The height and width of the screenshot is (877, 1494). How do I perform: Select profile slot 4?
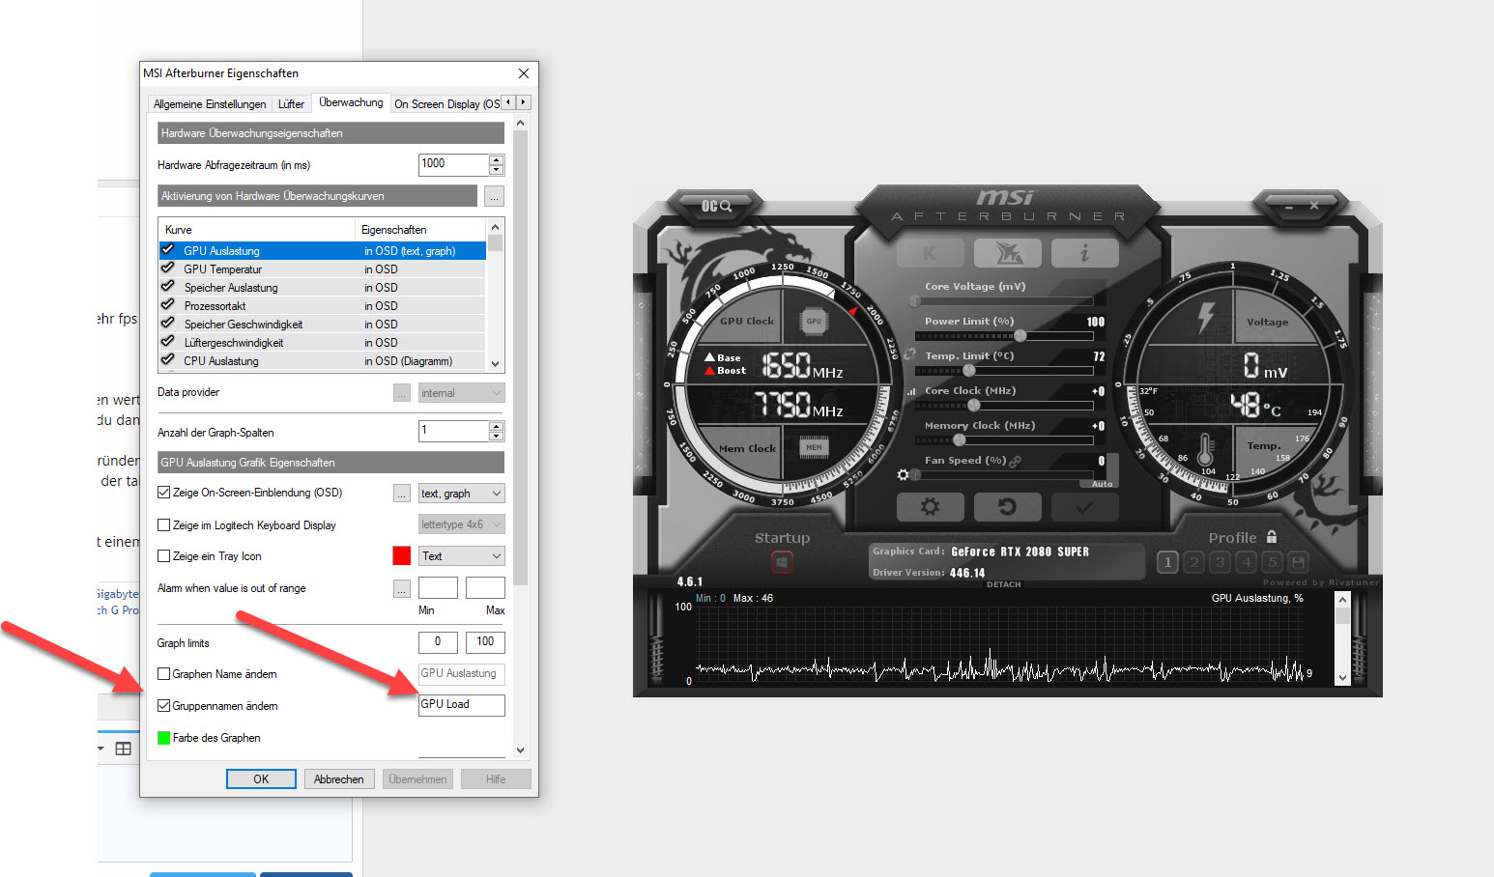(x=1247, y=562)
